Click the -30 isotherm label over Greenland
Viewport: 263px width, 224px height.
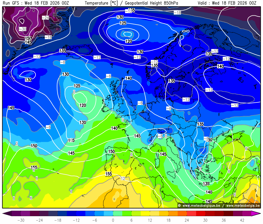(23, 29)
